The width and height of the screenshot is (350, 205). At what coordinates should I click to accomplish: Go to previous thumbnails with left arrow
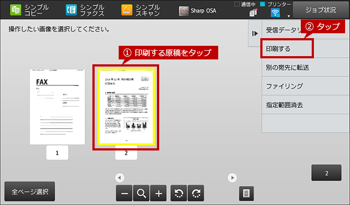point(120,178)
